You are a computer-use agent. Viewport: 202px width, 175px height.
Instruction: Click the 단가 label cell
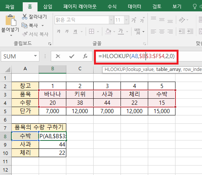[x=25, y=111]
